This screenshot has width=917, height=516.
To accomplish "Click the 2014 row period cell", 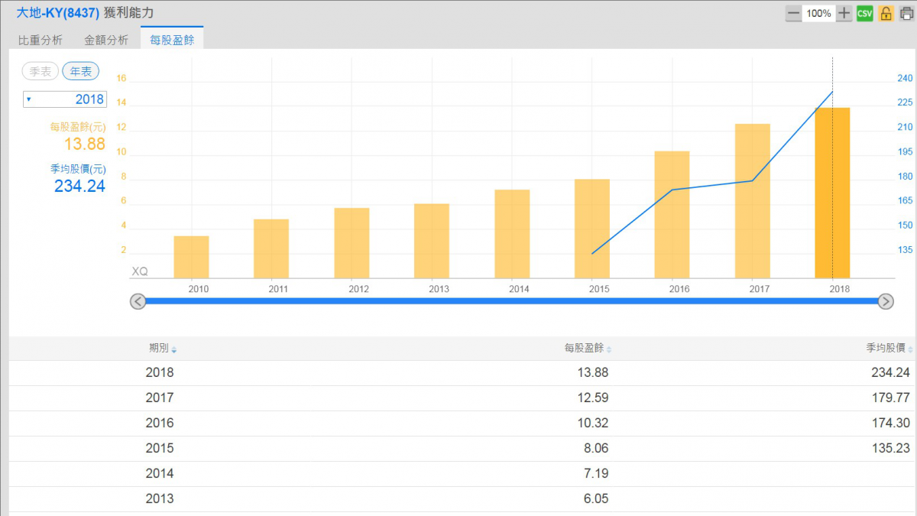I will point(160,473).
